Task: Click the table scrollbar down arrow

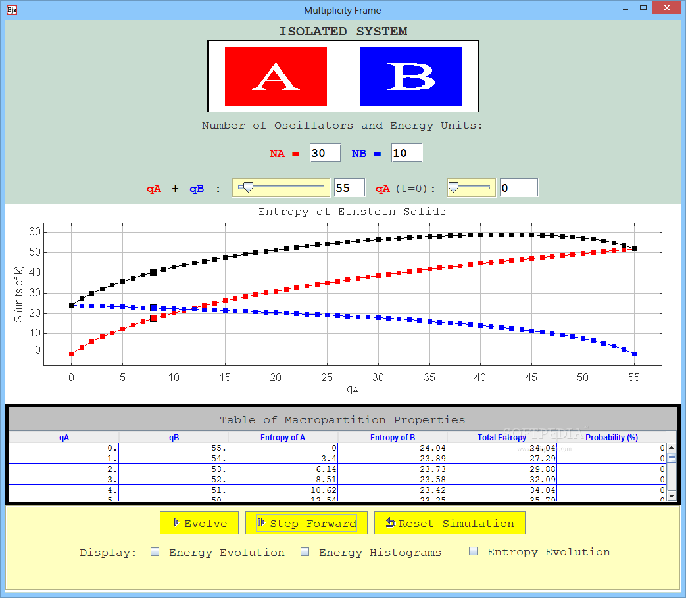Action: click(x=672, y=495)
